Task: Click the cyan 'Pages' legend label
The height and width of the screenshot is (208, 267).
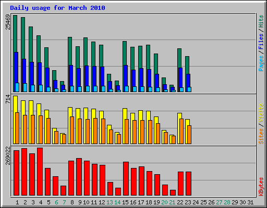Action: (x=261, y=63)
